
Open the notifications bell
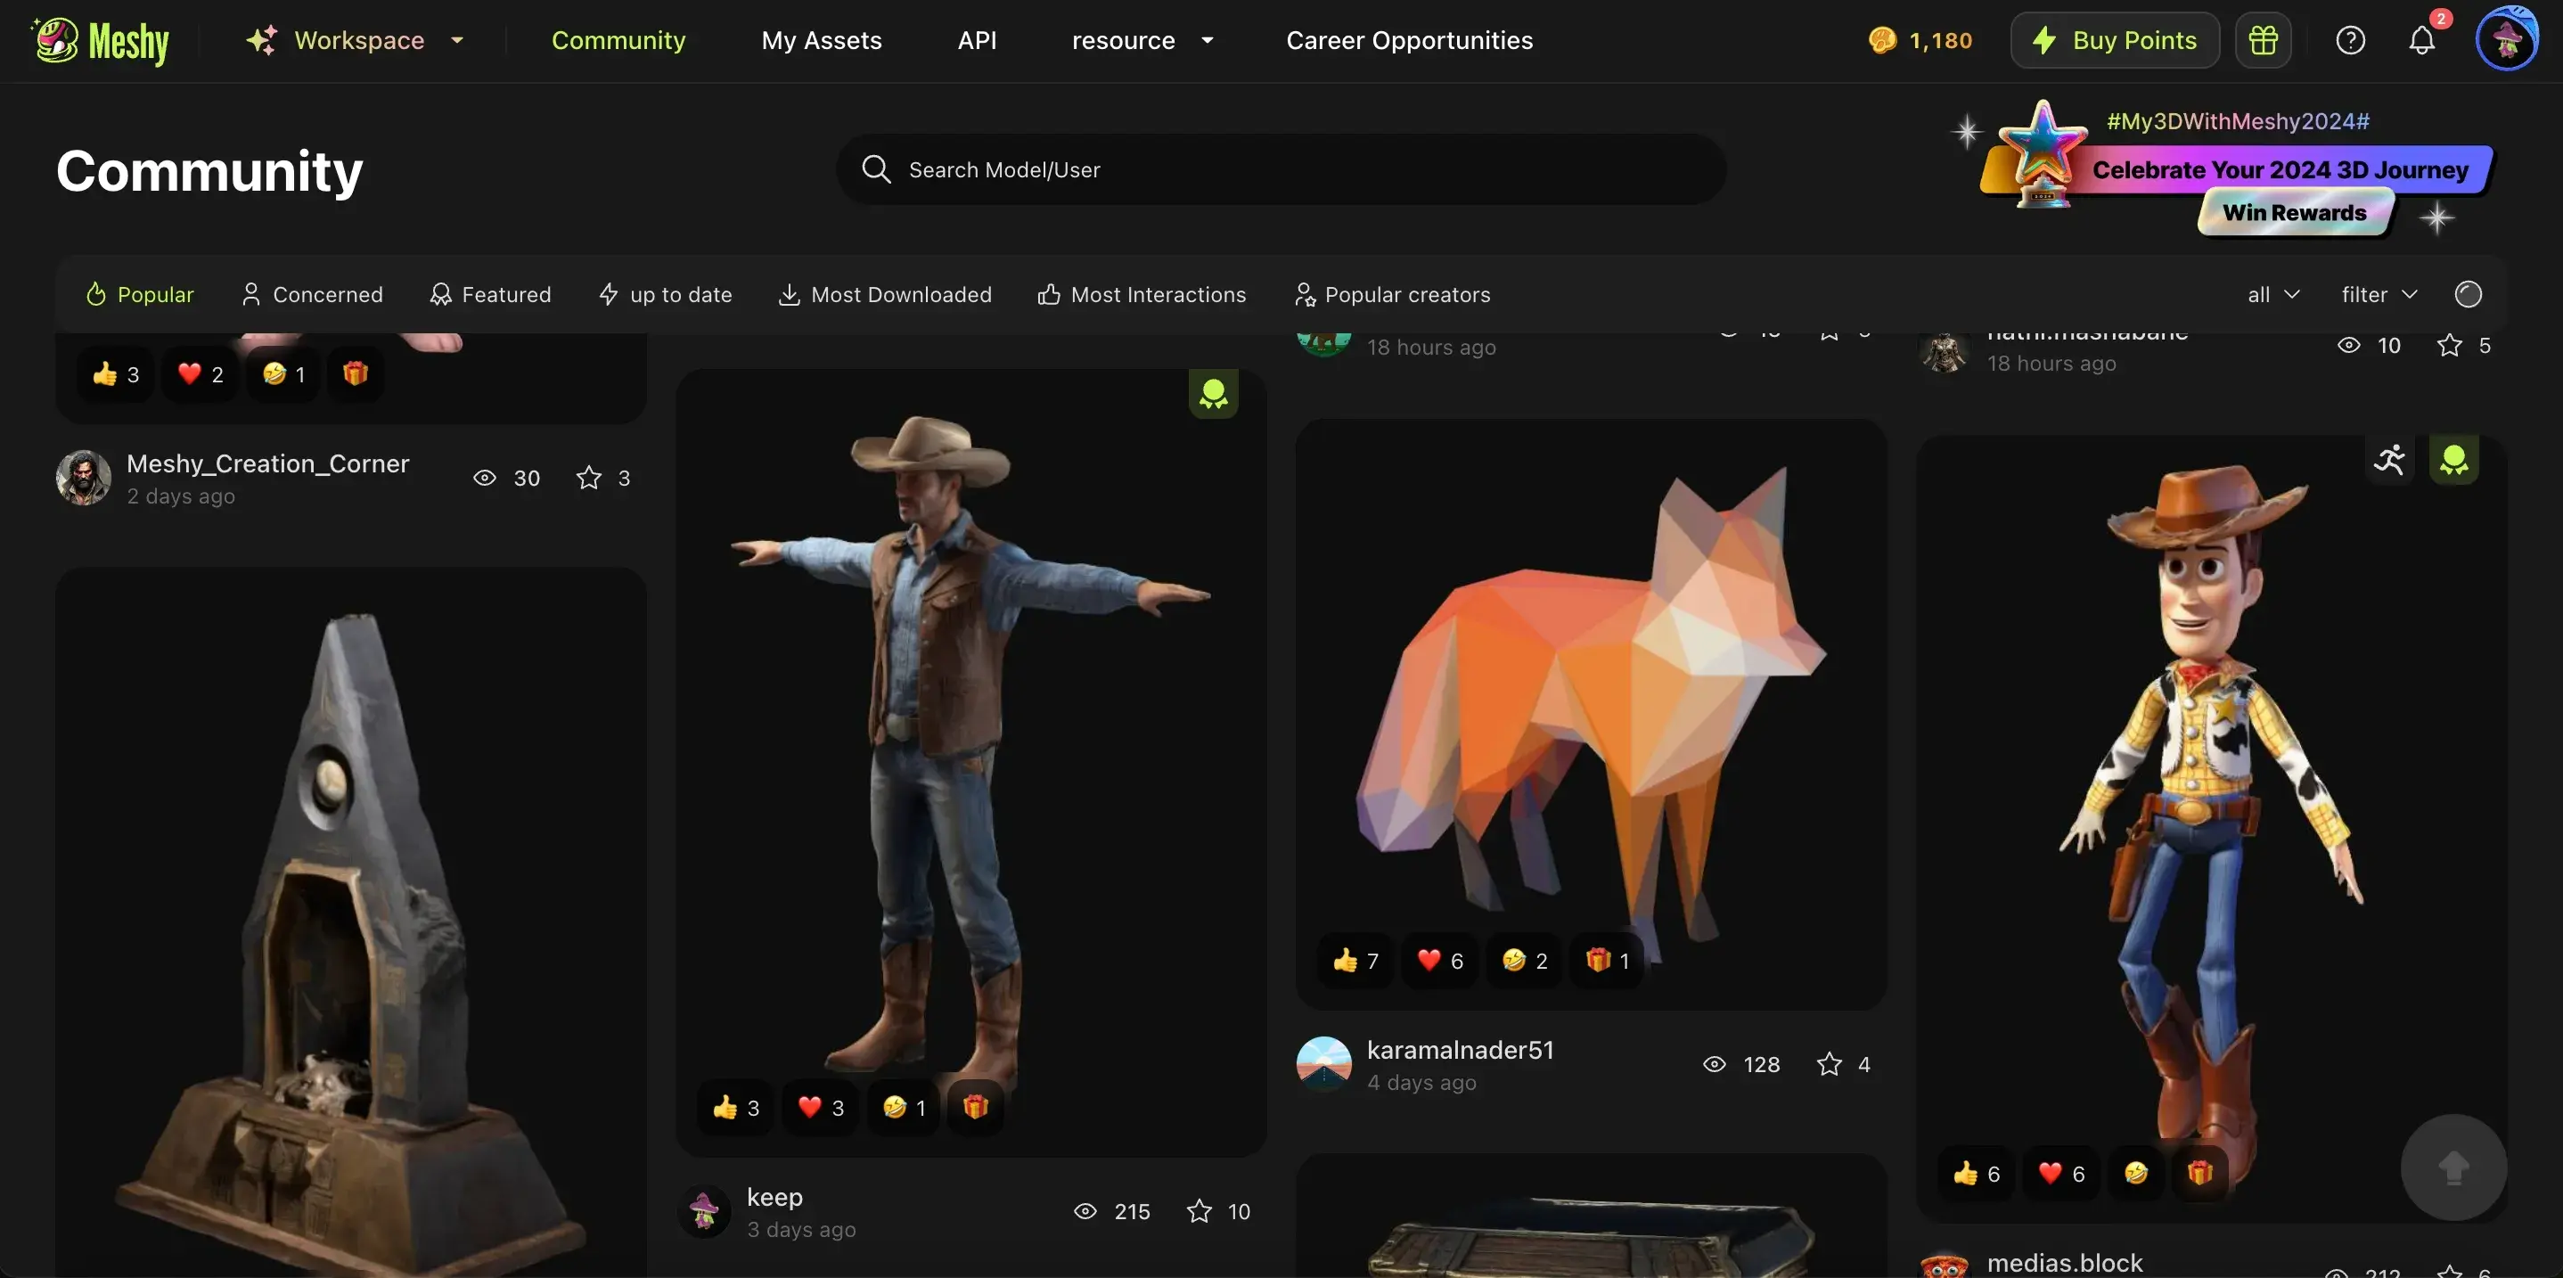pos(2421,40)
